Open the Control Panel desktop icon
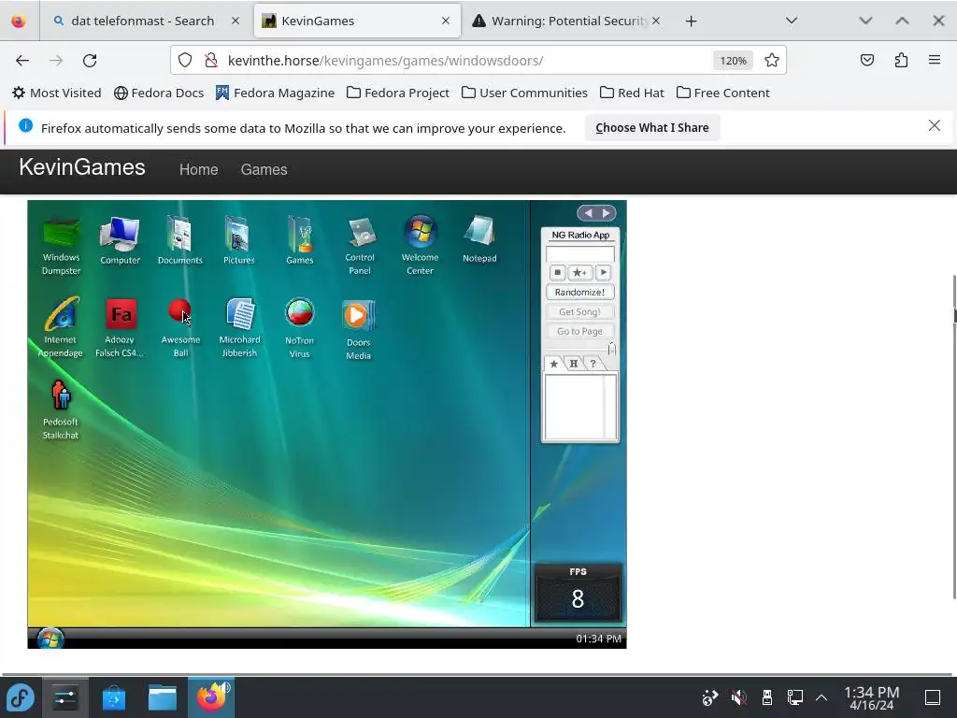The width and height of the screenshot is (957, 718). coord(360,246)
